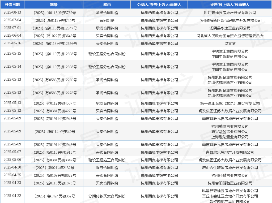This screenshot has width=272, height=203.
Task: Click the 公诉人/原告/上诉人/申请人 column header
Action: point(159,5)
